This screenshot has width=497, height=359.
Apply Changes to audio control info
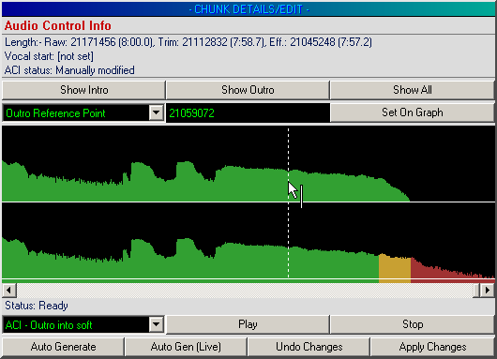point(432,347)
